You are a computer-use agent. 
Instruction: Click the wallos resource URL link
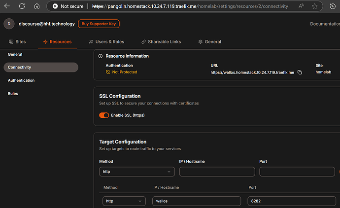coord(252,72)
